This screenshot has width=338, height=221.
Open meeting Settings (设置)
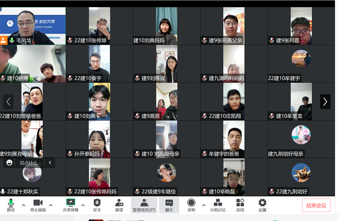click(x=262, y=205)
